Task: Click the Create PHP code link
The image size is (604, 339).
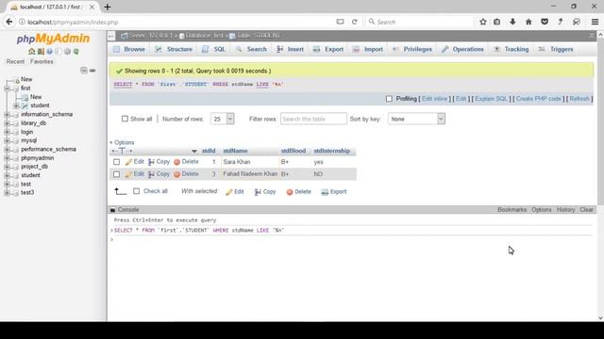Action: [x=539, y=99]
